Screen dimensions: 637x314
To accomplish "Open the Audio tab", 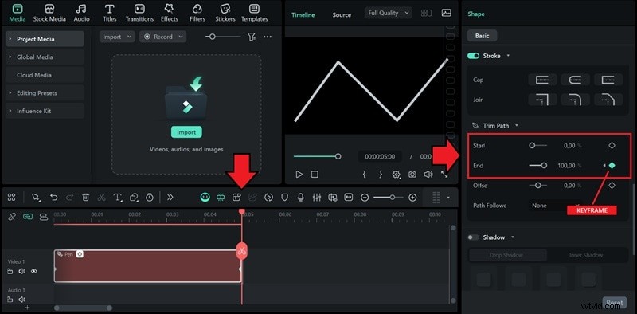I will 82,13.
